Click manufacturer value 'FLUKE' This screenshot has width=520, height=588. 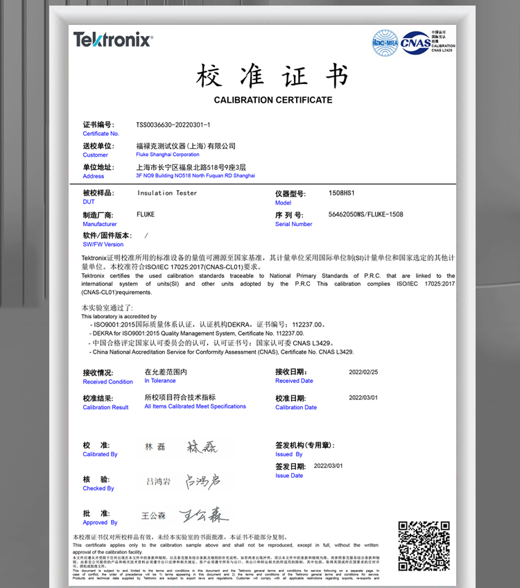click(x=146, y=214)
